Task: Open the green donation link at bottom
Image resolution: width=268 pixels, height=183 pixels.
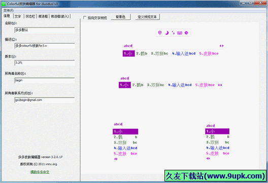Action: point(40,172)
